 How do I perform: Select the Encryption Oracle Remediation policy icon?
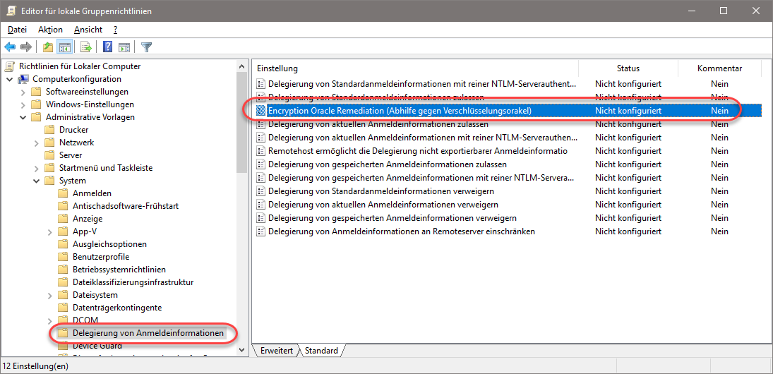pos(260,111)
